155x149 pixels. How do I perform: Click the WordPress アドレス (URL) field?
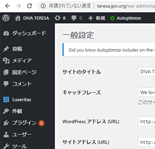(146, 121)
